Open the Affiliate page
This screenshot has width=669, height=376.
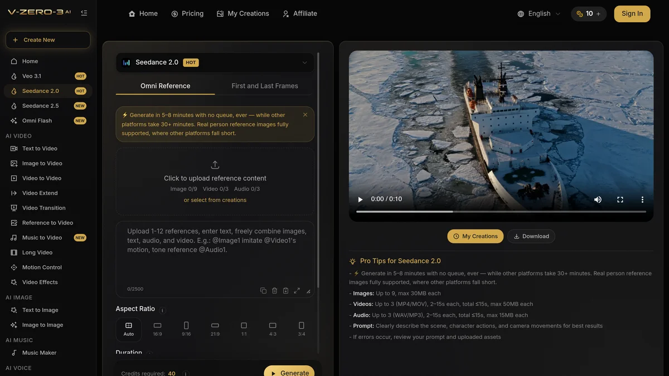(x=300, y=13)
